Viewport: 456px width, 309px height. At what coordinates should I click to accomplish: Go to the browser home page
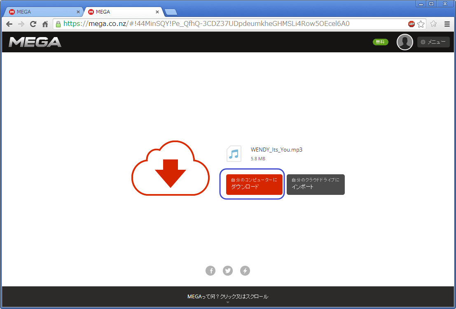(45, 24)
